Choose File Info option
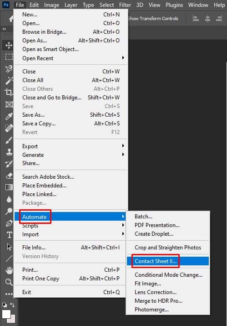 [x=71, y=248]
